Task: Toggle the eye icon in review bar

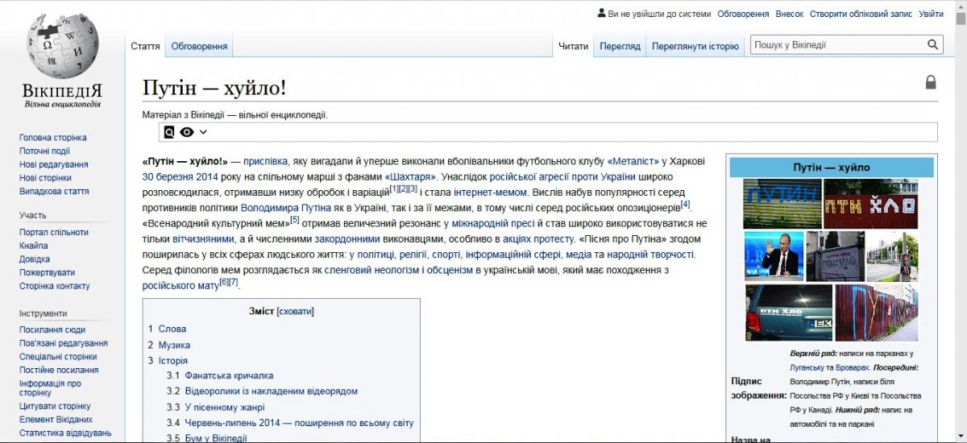Action: 187,132
